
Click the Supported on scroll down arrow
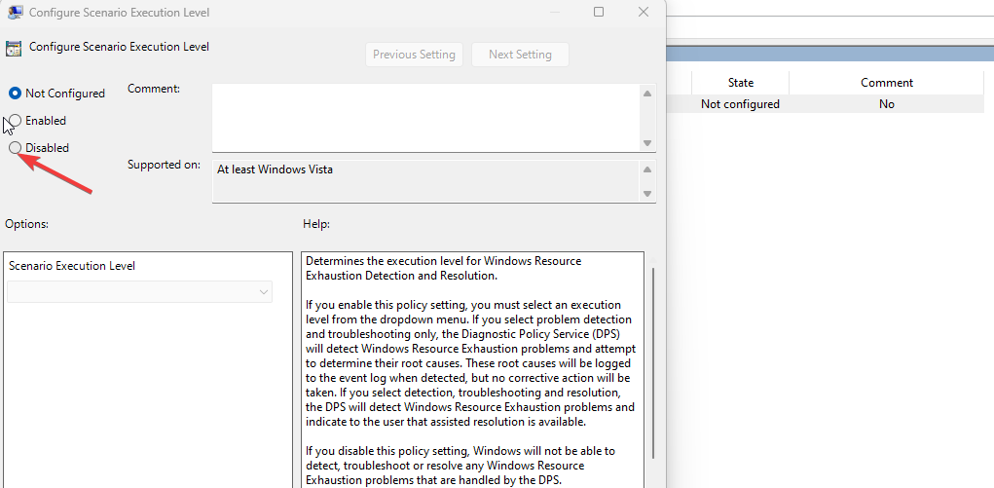pos(647,194)
